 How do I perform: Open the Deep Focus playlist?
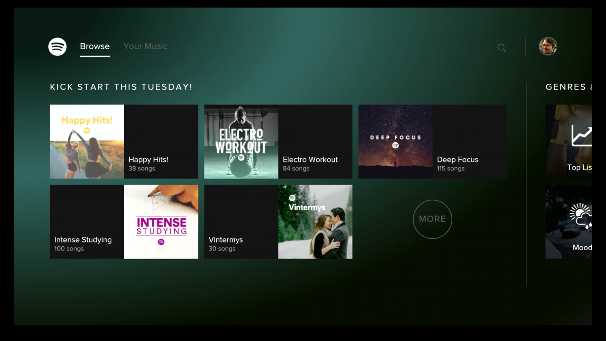click(x=432, y=141)
